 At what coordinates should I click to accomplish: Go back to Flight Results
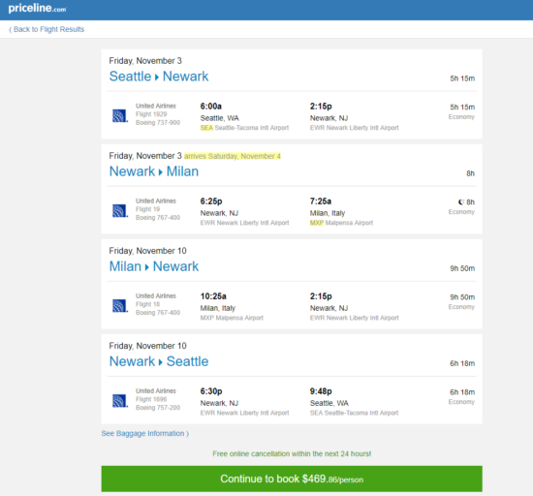click(47, 29)
